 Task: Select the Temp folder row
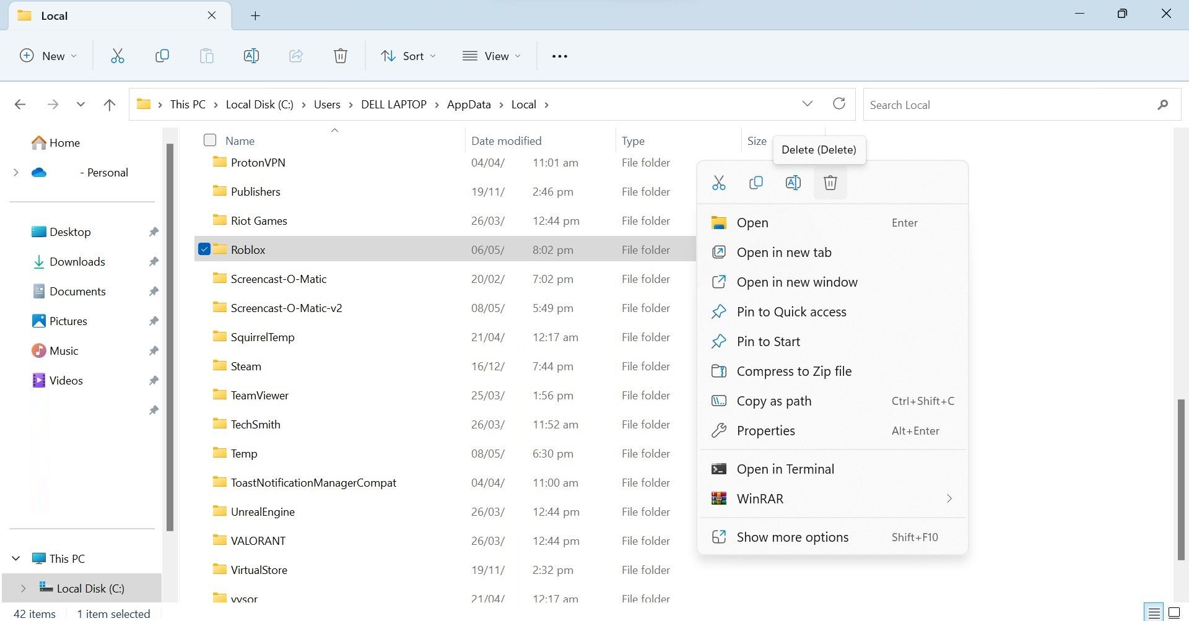pos(445,453)
